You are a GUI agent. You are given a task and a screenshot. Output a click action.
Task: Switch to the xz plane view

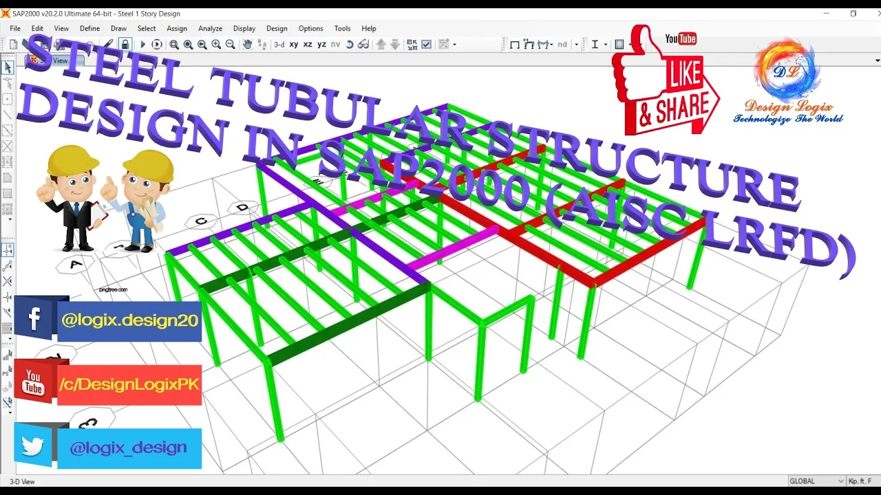(308, 45)
